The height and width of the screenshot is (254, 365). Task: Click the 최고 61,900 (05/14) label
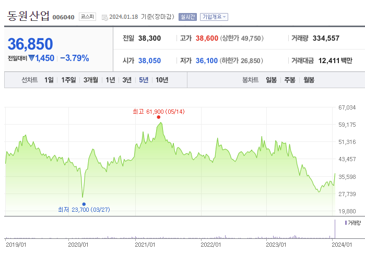point(159,112)
